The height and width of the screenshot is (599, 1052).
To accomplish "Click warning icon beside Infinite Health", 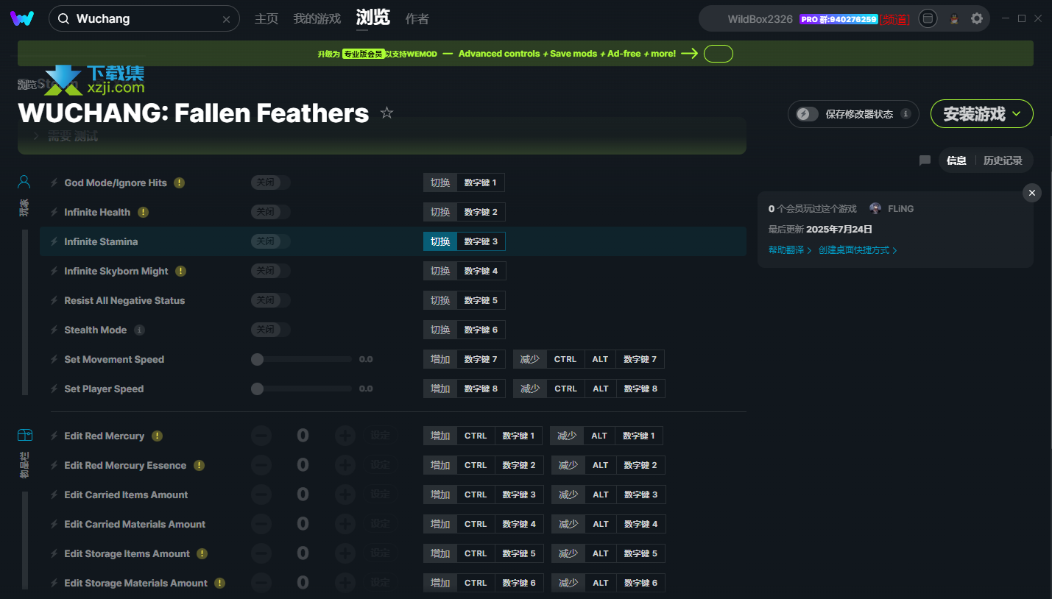I will point(143,212).
